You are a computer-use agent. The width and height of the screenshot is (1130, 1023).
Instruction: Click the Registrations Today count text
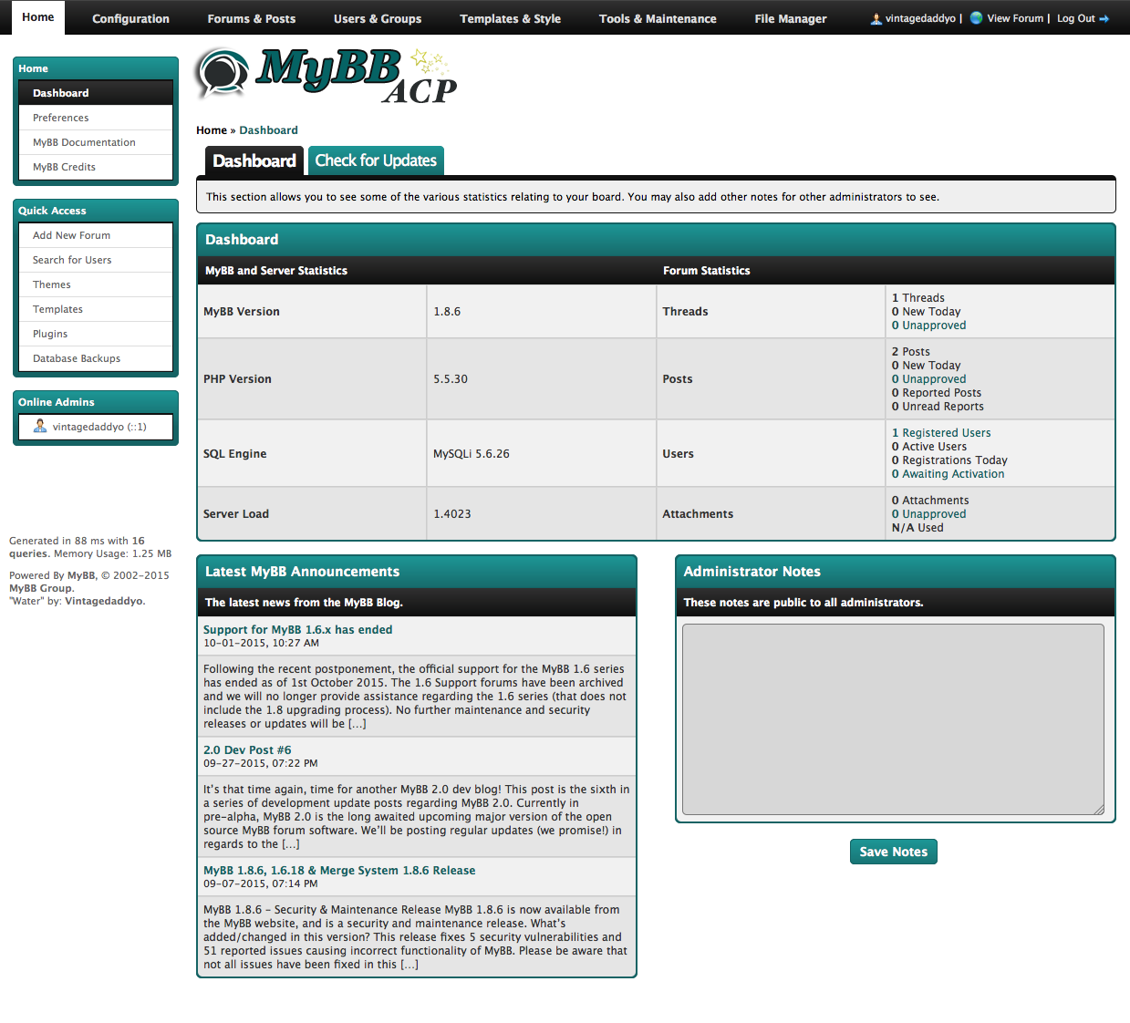949,460
